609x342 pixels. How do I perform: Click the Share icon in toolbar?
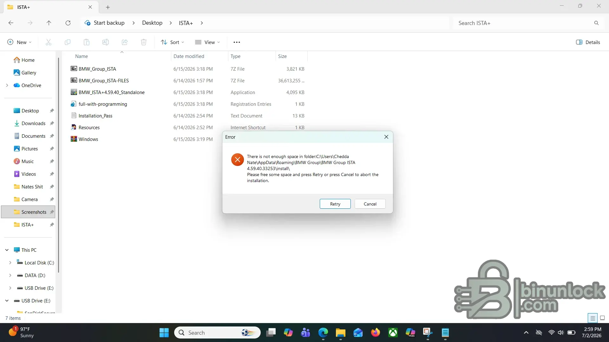point(125,42)
